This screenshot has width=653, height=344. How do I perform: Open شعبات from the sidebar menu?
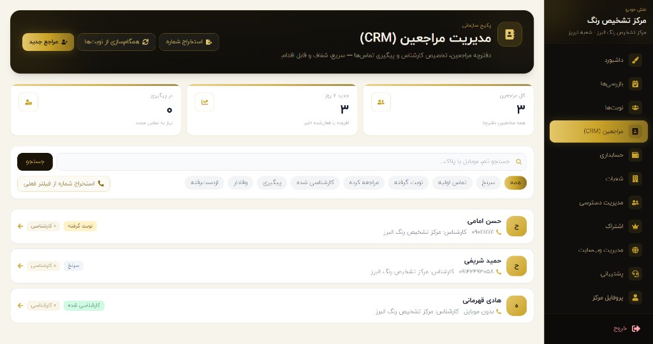pyautogui.click(x=598, y=178)
